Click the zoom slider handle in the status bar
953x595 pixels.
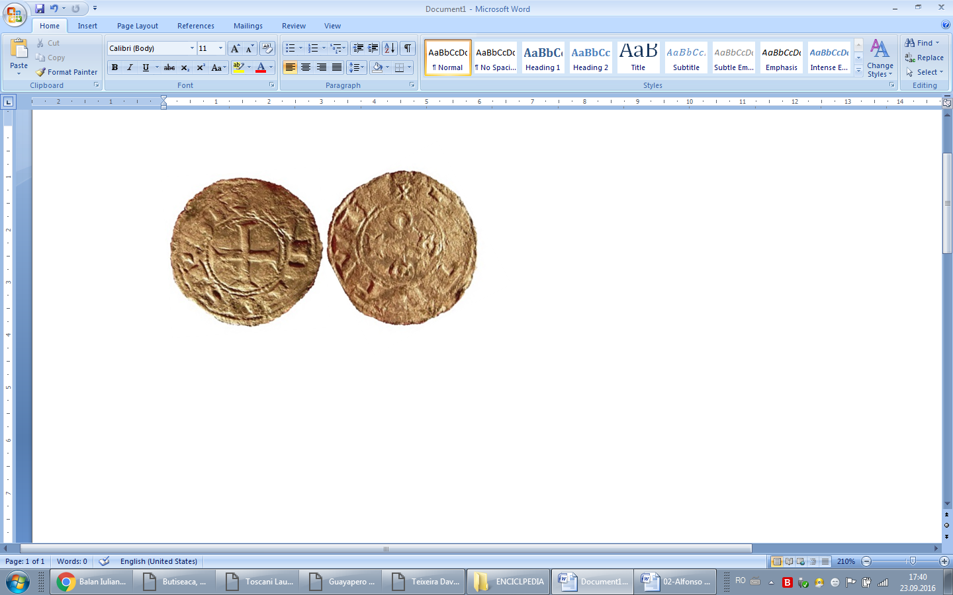point(913,561)
